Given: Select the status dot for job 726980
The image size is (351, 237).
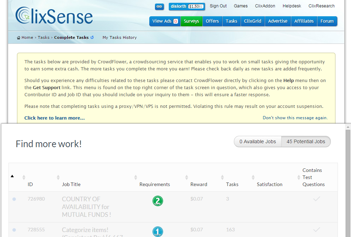Looking at the screenshot, I should (x=13, y=199).
